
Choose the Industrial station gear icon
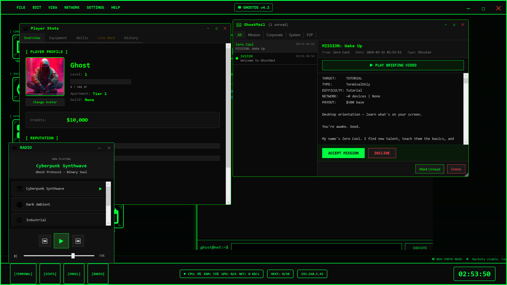pyautogui.click(x=20, y=220)
